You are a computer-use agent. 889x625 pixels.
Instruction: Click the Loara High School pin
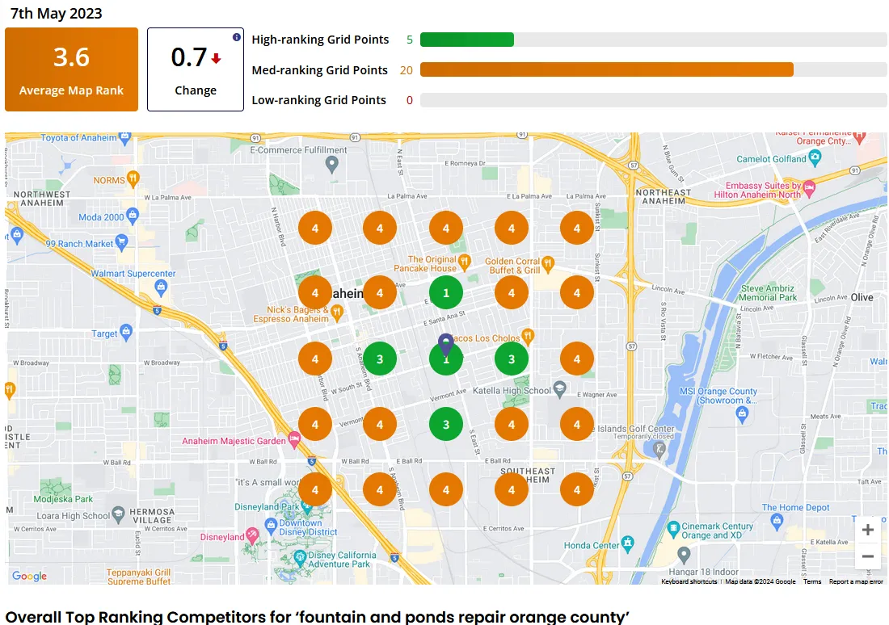[x=118, y=514]
